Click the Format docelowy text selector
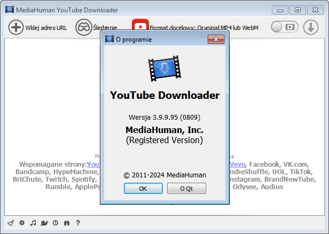329x234 pixels. 203,28
